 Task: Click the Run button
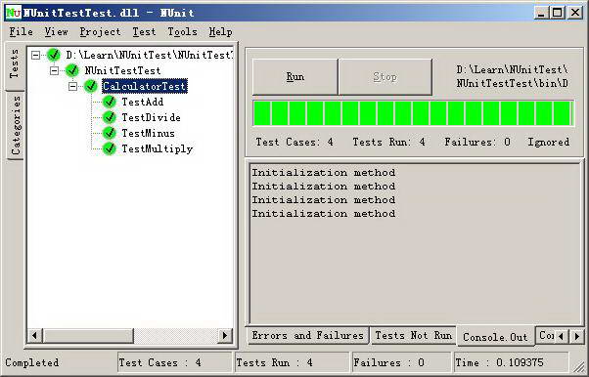(x=294, y=77)
